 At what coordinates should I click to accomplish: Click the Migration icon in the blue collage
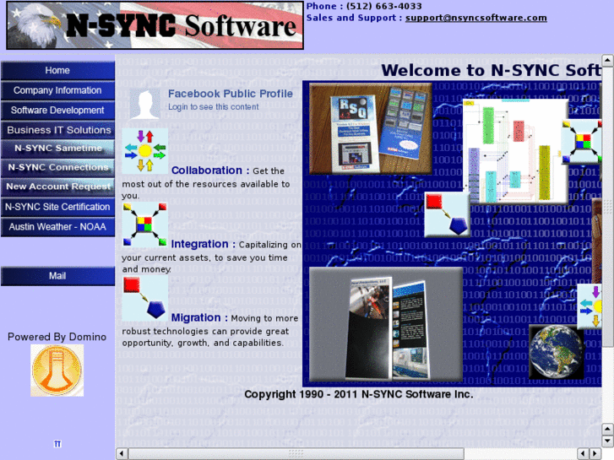pos(447,214)
